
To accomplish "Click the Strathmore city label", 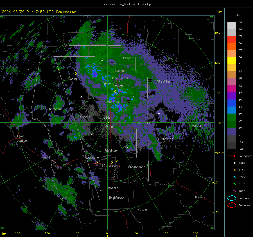I will 137,167.
